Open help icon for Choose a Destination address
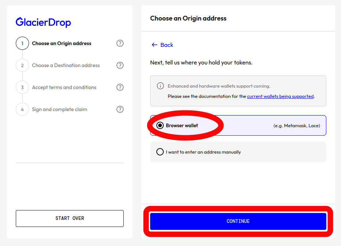 [x=120, y=65]
